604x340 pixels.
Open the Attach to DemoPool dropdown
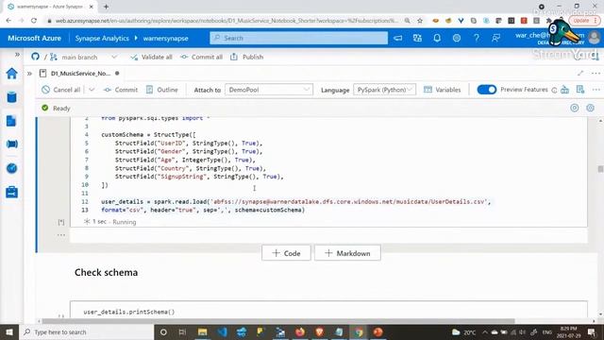click(268, 90)
